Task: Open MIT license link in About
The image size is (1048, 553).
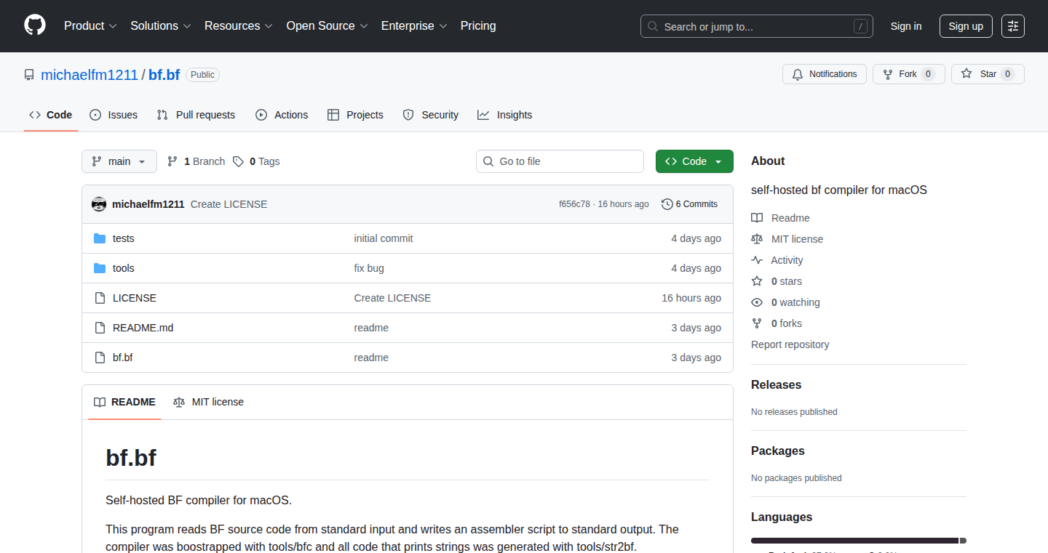Action: (787, 239)
